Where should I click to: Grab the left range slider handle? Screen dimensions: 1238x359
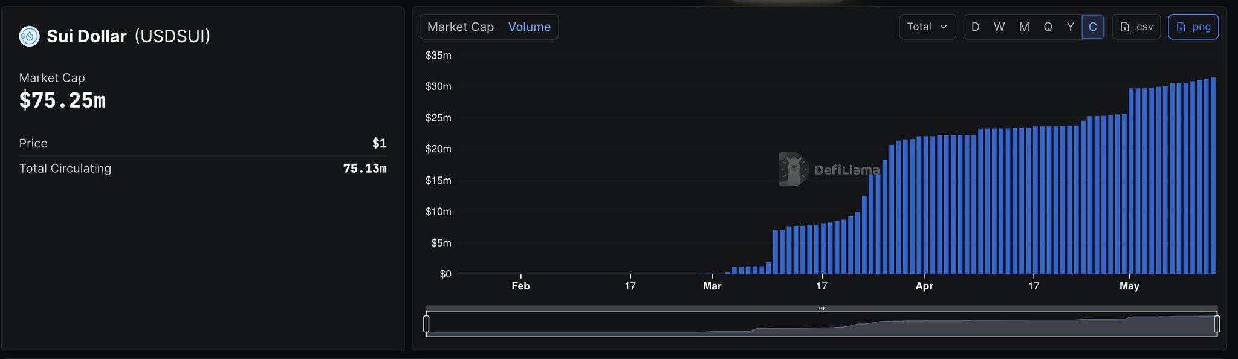(x=426, y=324)
